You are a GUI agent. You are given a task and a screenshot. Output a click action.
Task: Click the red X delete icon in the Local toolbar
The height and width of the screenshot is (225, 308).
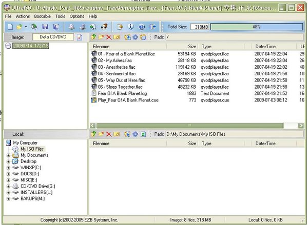[109, 134]
